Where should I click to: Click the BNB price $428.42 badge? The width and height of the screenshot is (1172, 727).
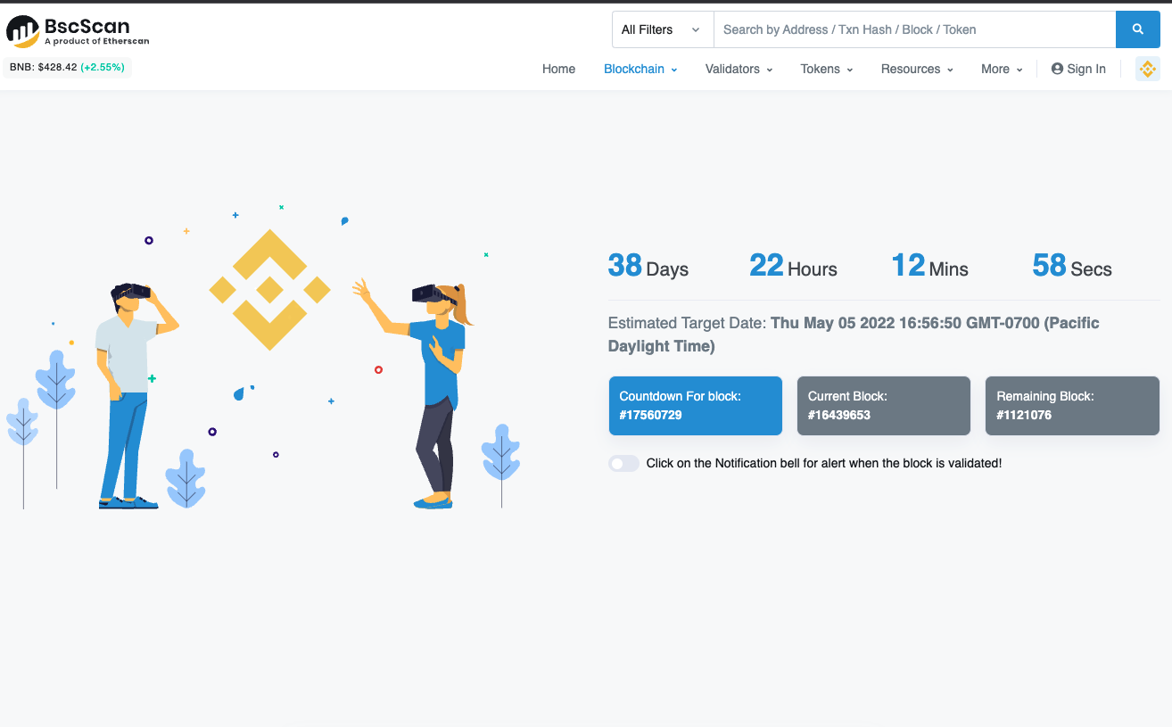tap(68, 68)
